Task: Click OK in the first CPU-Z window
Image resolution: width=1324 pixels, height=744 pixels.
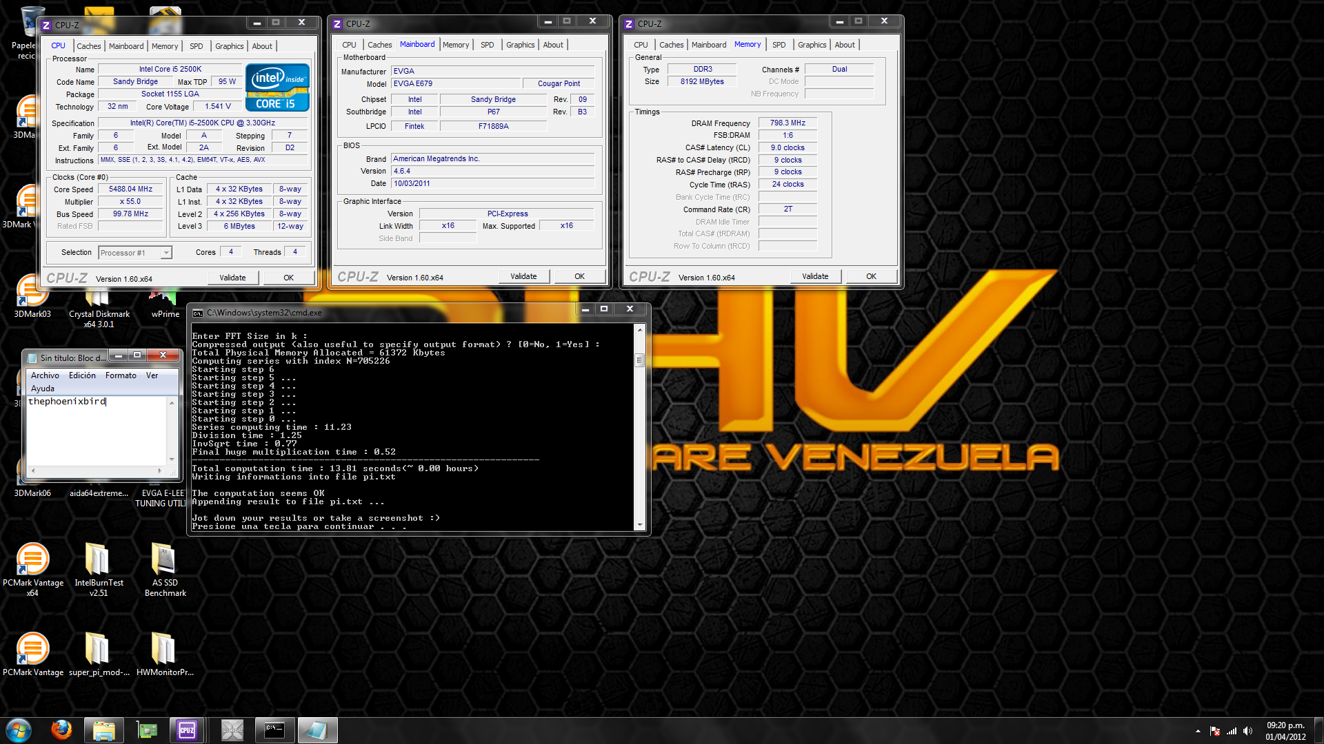Action: pos(289,278)
